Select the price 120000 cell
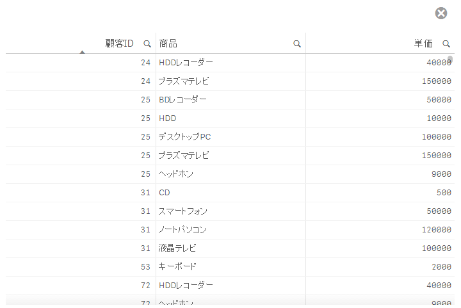 [x=380, y=230]
